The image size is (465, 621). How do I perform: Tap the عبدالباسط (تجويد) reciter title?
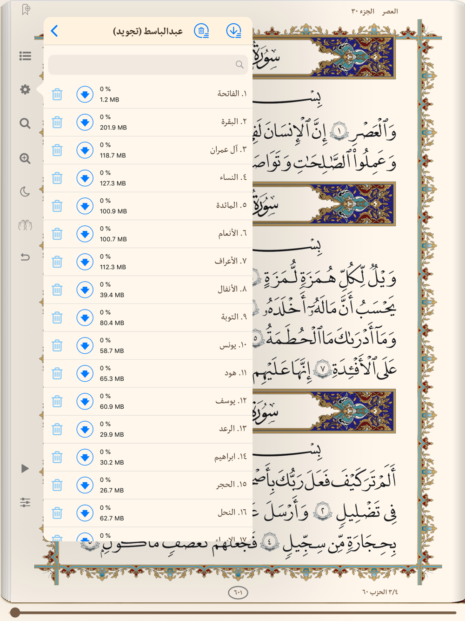point(148,31)
